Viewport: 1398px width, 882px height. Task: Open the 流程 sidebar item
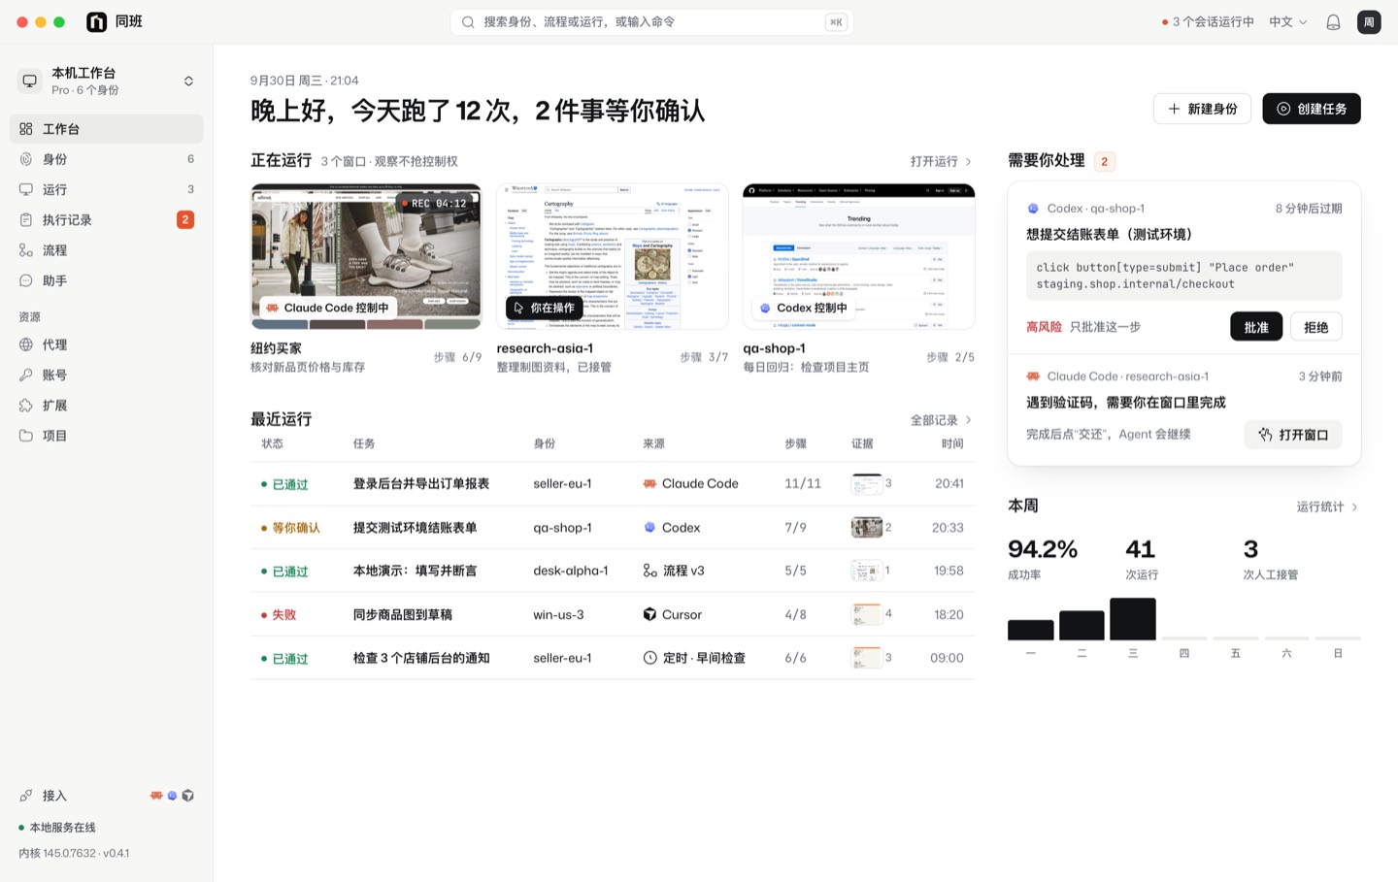106,250
